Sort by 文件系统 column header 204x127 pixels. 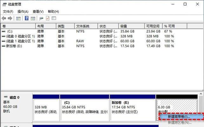click(x=86, y=26)
